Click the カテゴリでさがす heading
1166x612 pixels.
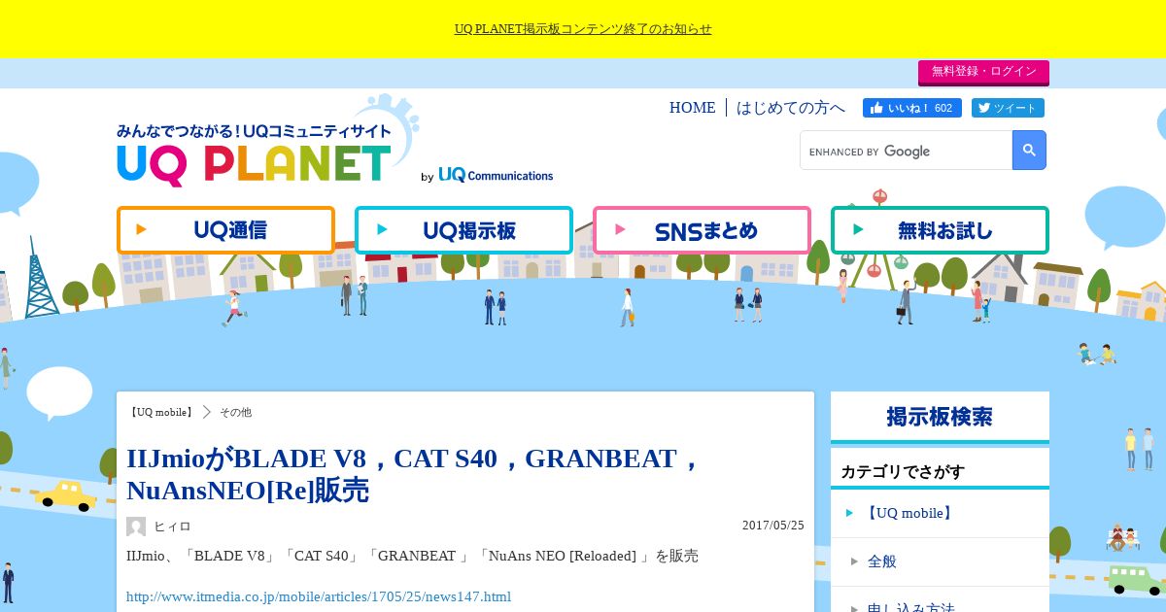(903, 471)
